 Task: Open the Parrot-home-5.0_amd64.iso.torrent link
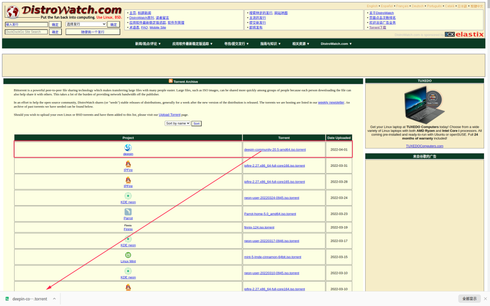tap(270, 214)
